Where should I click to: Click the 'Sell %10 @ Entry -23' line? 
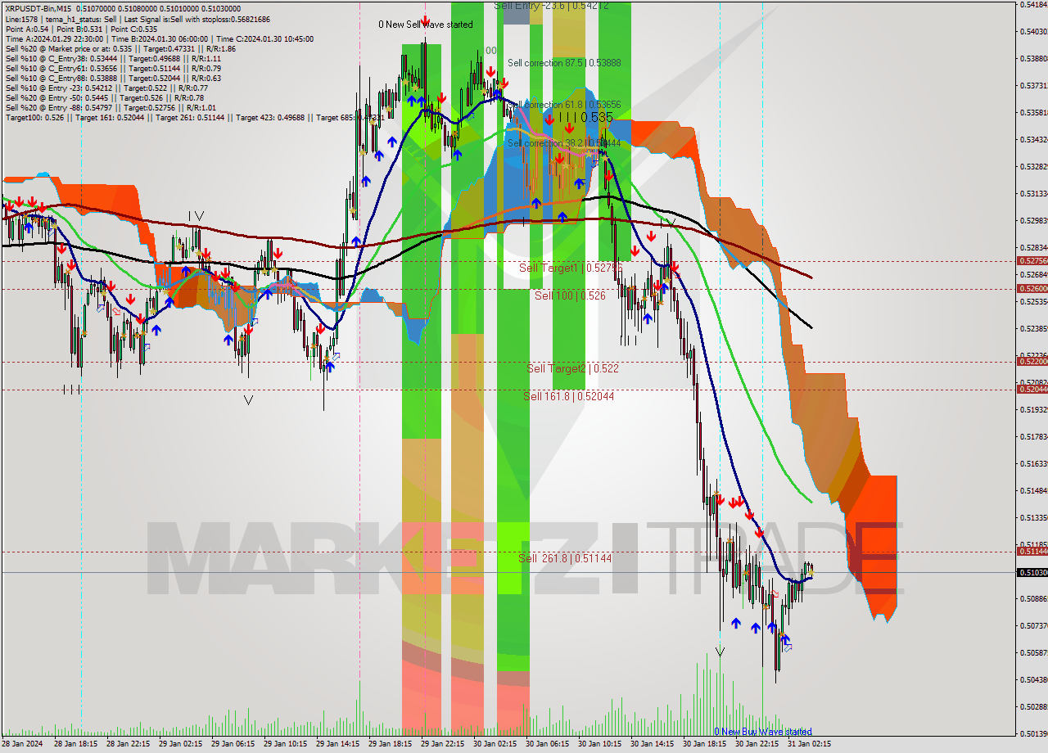(x=106, y=88)
